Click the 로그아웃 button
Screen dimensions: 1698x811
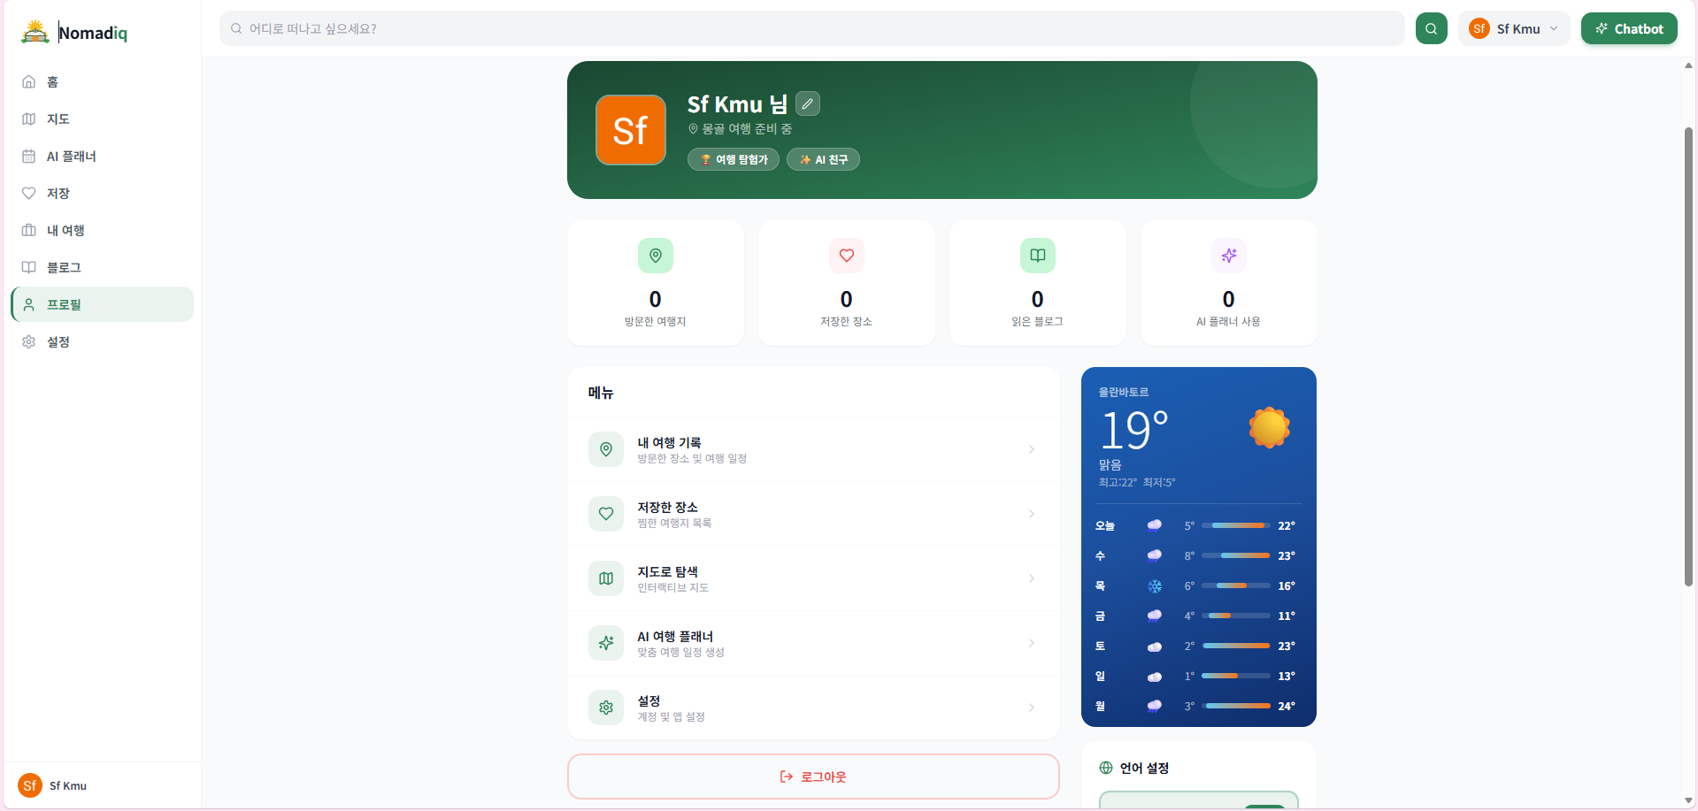(813, 777)
